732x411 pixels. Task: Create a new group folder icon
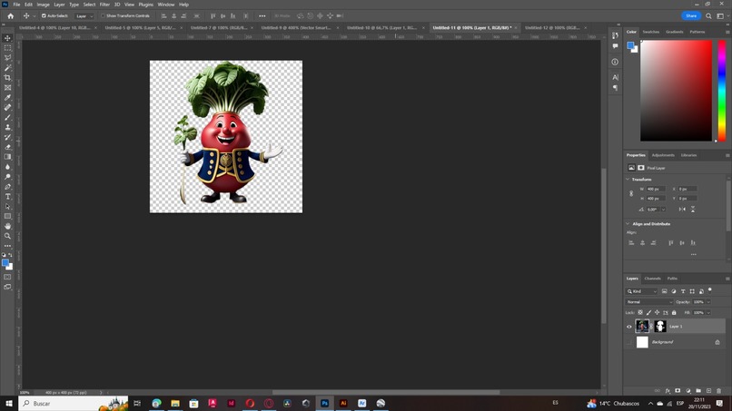click(698, 391)
